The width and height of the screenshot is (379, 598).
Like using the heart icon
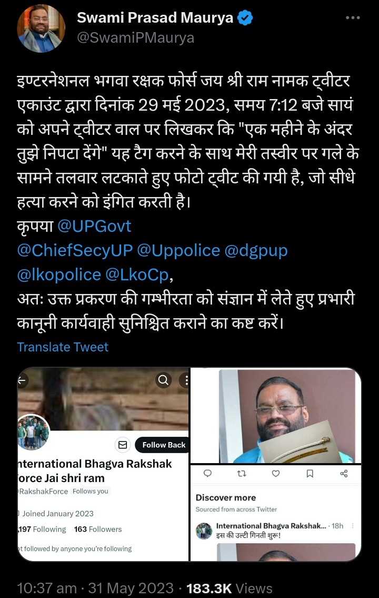[276, 473]
